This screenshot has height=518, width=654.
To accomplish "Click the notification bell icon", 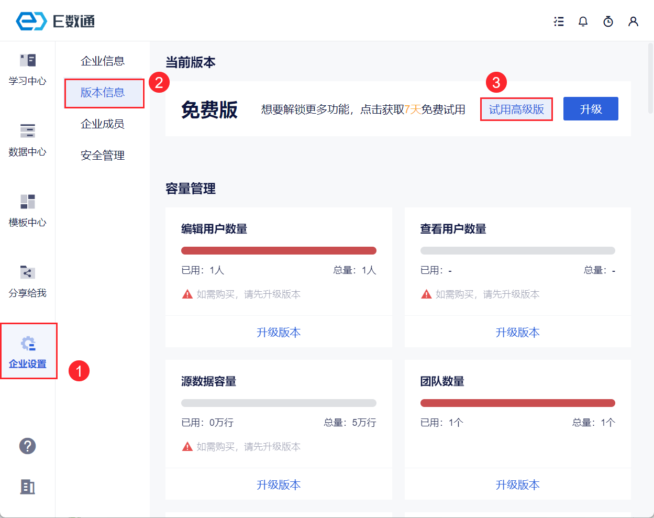I will [x=583, y=21].
